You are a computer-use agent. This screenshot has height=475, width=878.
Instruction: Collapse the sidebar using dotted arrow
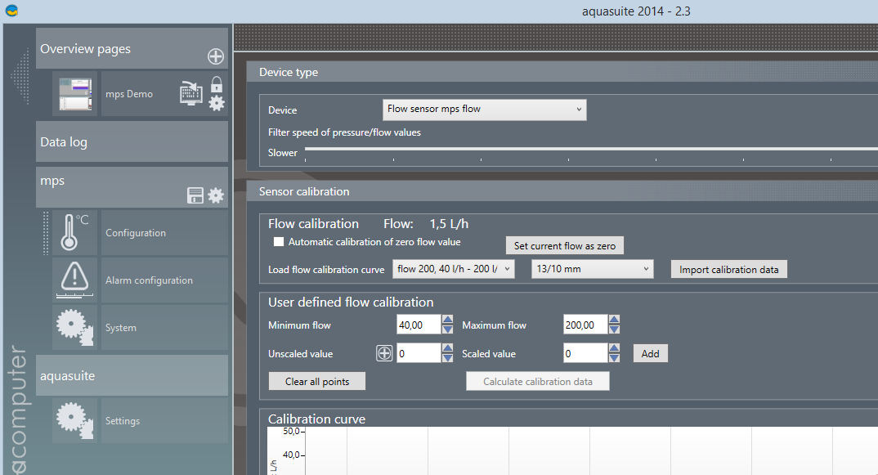tap(20, 76)
